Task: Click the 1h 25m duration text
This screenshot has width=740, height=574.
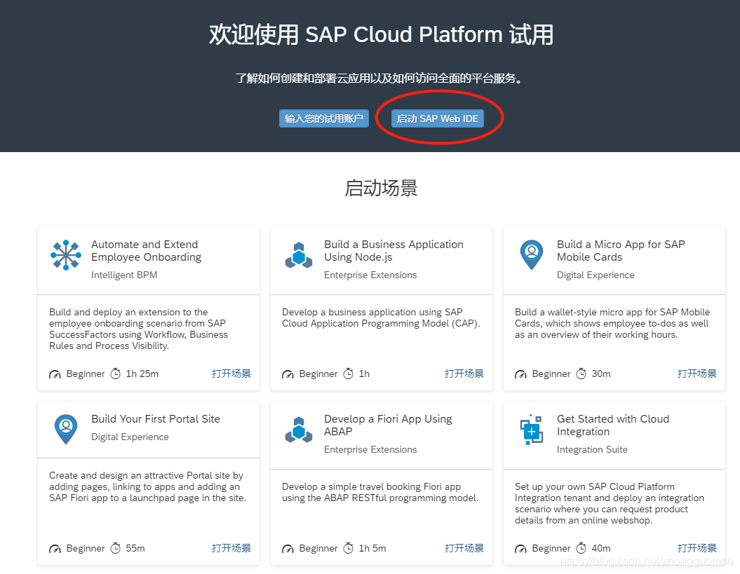Action: pyautogui.click(x=142, y=374)
